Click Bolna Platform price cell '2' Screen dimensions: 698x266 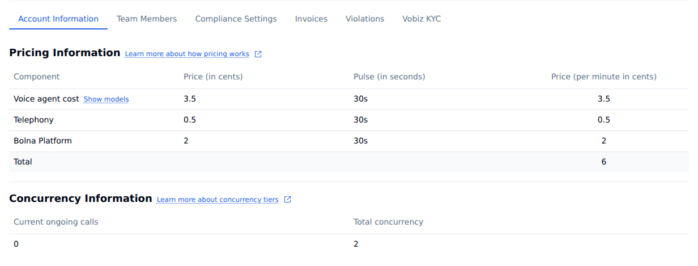(186, 141)
